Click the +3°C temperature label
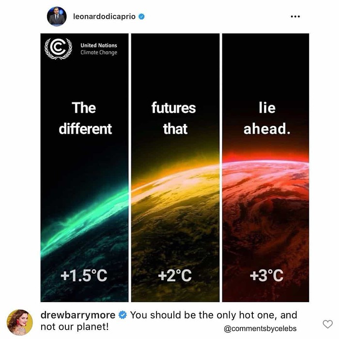339x339 pixels. 266,276
